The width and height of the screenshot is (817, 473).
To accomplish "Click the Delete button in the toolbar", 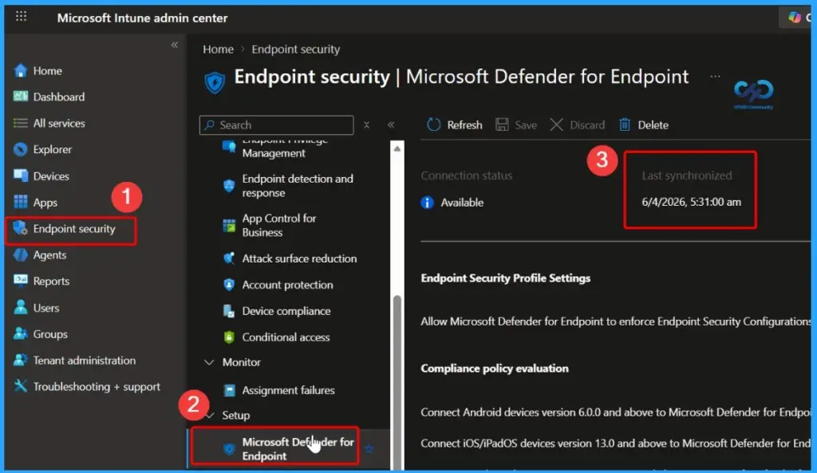I will 643,124.
